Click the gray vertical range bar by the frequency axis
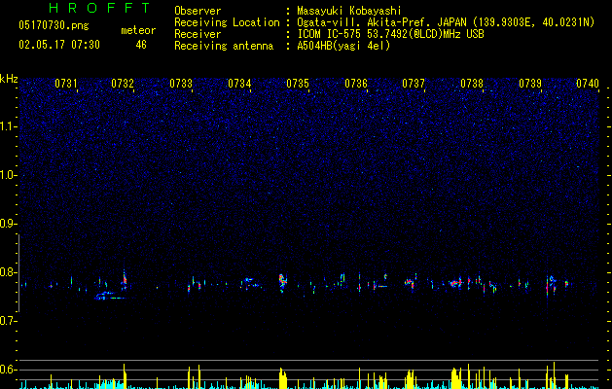The image size is (612, 389). pos(18,273)
